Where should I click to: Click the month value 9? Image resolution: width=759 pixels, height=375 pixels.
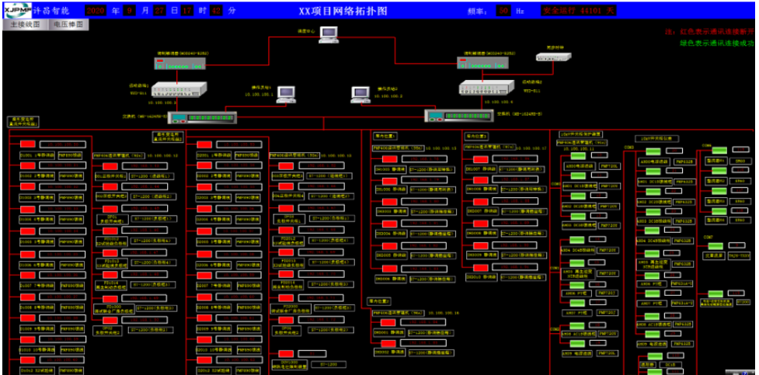tap(129, 10)
